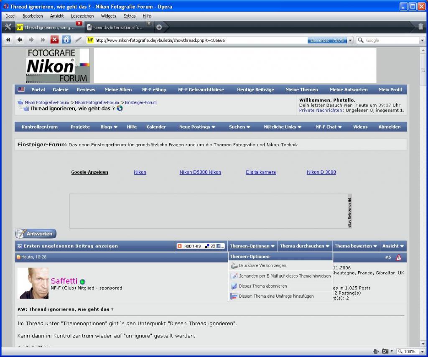Image resolution: width=428 pixels, height=357 pixels.
Task: Select 'Jemanden per E-Mail auf dieses Thema hinweisen'
Action: pos(280,276)
